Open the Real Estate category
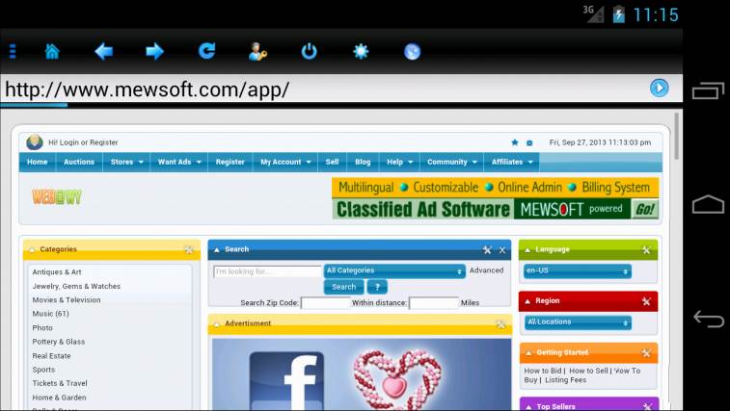 point(52,356)
